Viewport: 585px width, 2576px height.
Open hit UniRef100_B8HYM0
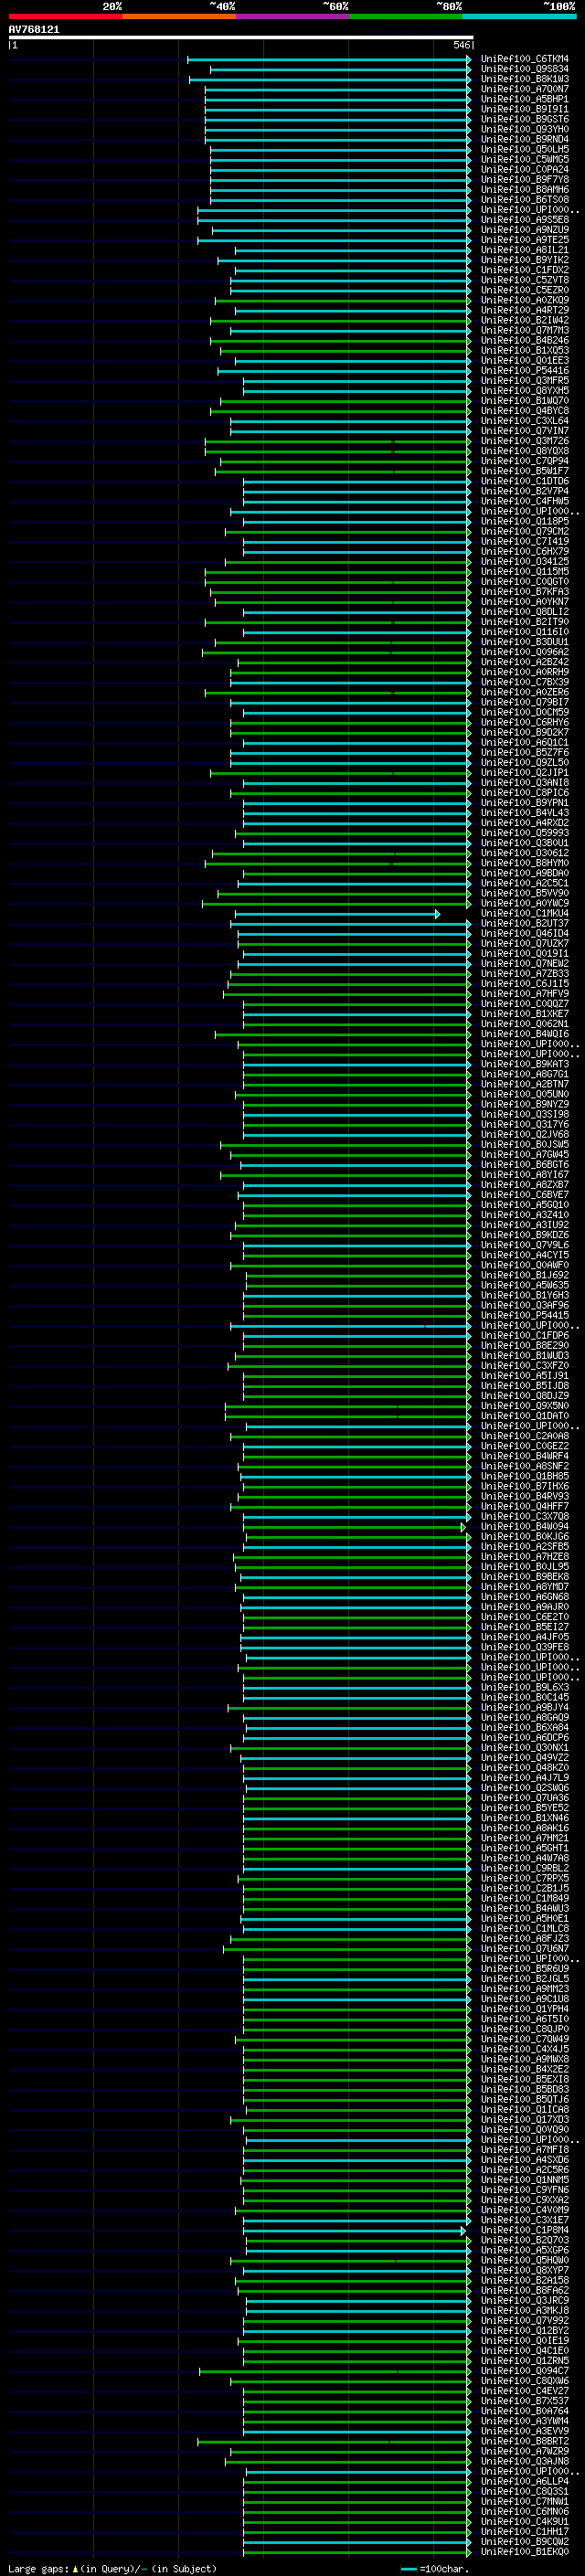pos(525,862)
